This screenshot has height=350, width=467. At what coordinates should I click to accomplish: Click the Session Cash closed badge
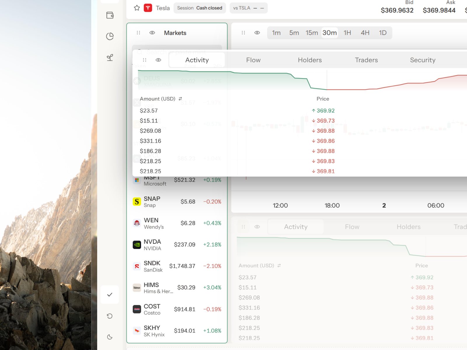coord(200,8)
